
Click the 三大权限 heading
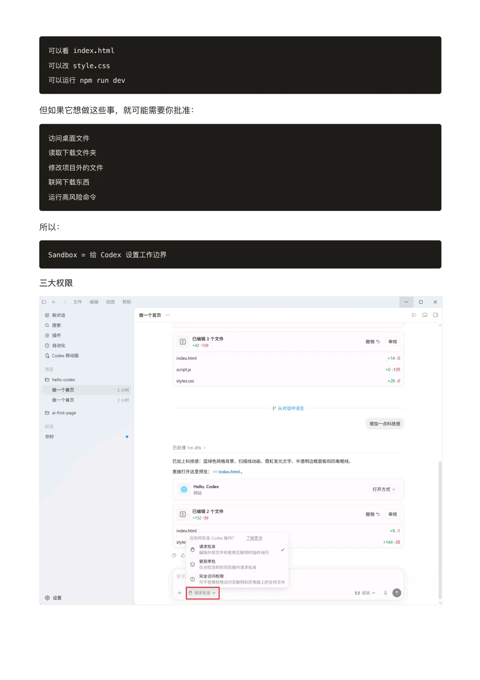point(56,283)
